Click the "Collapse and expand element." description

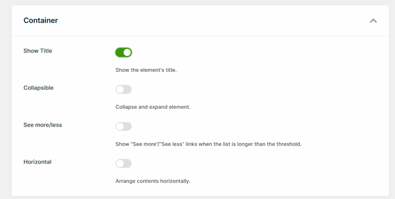(153, 107)
